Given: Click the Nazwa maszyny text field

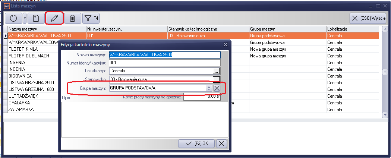Looking at the screenshot, I should [x=164, y=54].
